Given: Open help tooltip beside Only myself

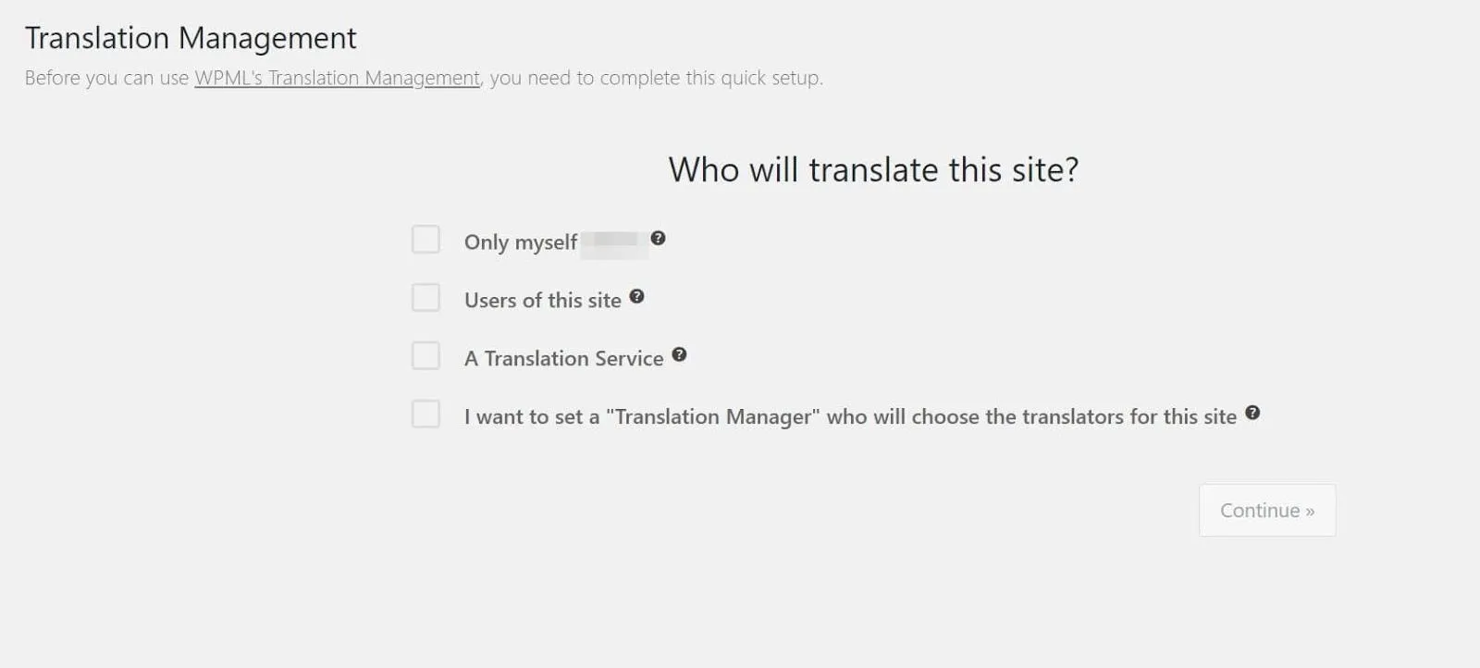Looking at the screenshot, I should [658, 238].
